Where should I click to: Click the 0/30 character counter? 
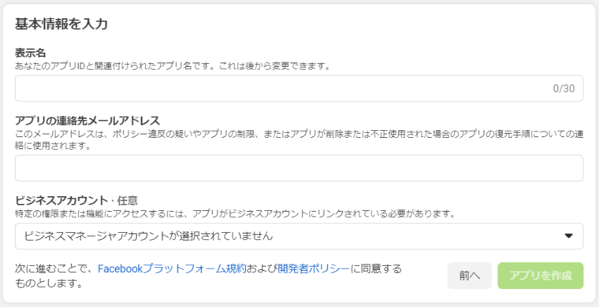[564, 89]
